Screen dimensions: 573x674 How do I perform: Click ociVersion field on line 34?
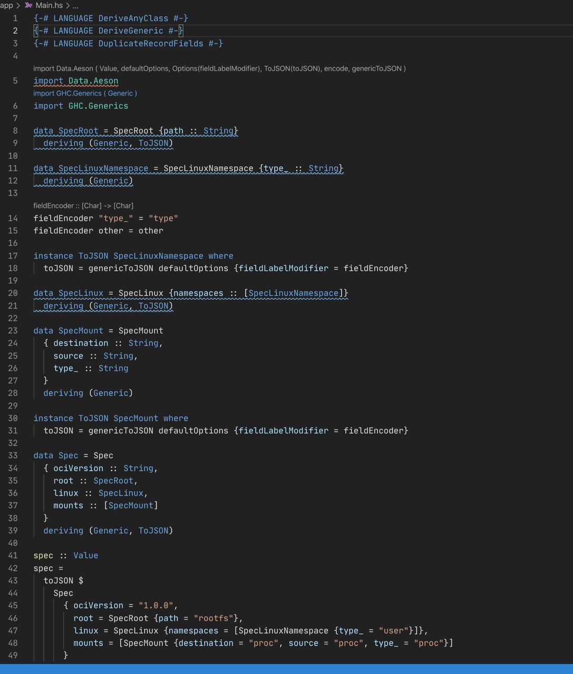coord(79,469)
